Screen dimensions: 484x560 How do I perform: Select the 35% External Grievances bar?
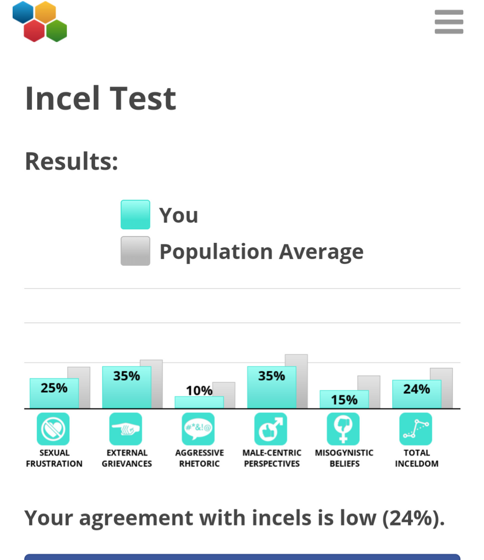127,387
